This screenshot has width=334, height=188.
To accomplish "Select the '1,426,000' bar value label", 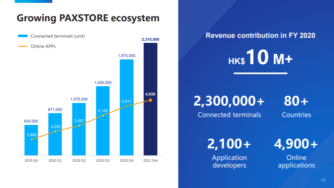I will coord(103,83).
